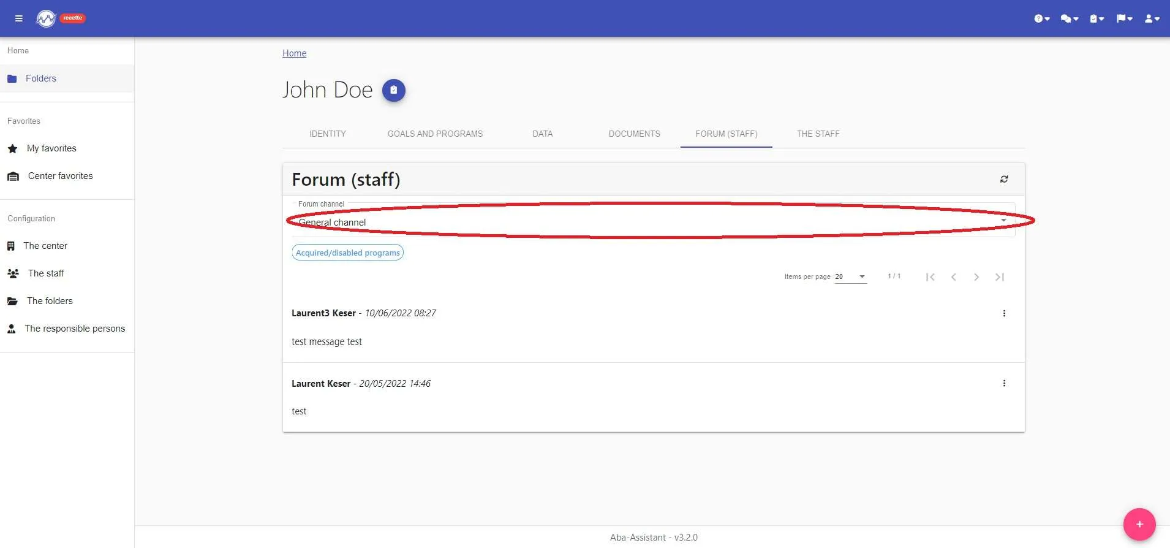Click the 'Laurent3 Keser' author name
Viewport: 1170px width, 548px height.
(323, 313)
